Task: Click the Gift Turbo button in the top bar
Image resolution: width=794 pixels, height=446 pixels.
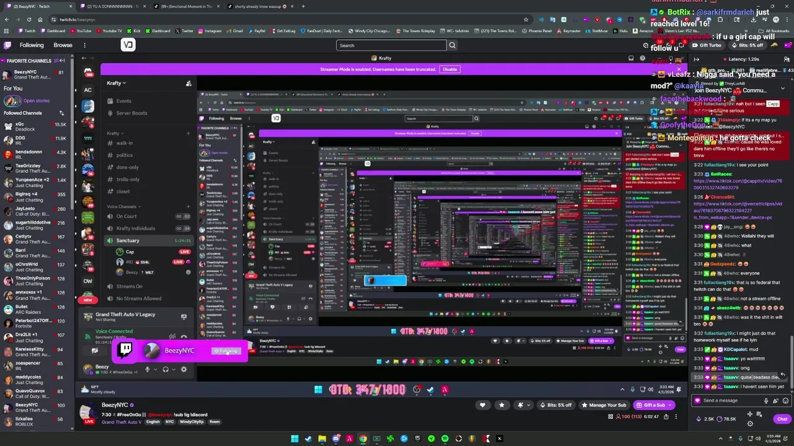Action: 707,45
